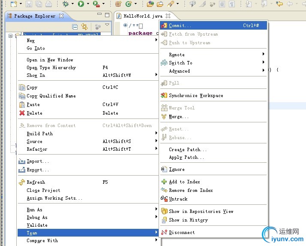Click the Search flashlight icon

(x=171, y=4)
